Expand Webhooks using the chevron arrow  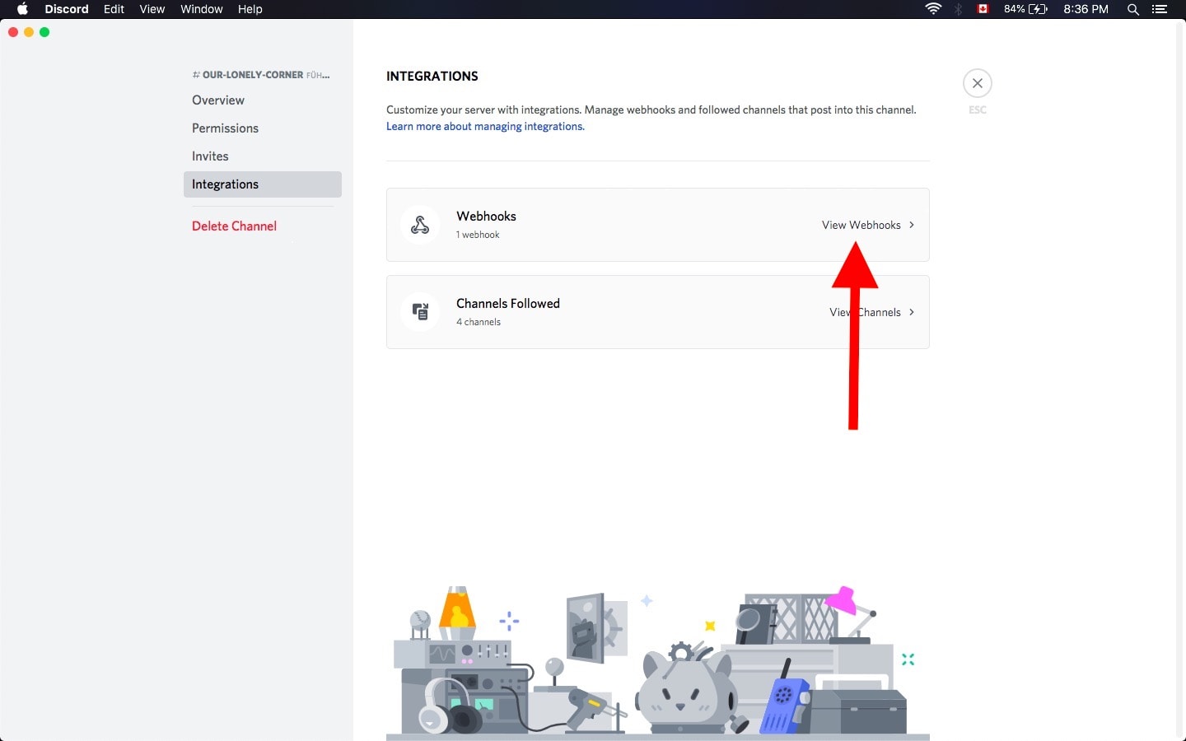[x=912, y=225]
